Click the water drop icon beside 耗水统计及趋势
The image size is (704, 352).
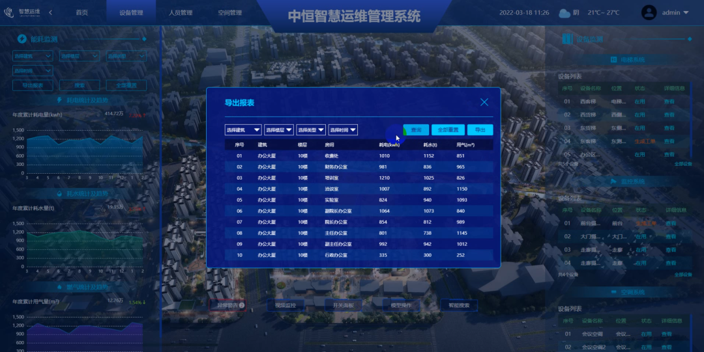tap(59, 194)
